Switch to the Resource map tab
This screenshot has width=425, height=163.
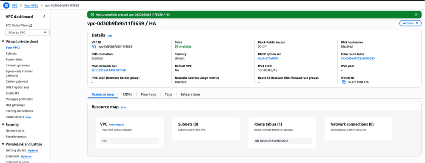pos(103,94)
